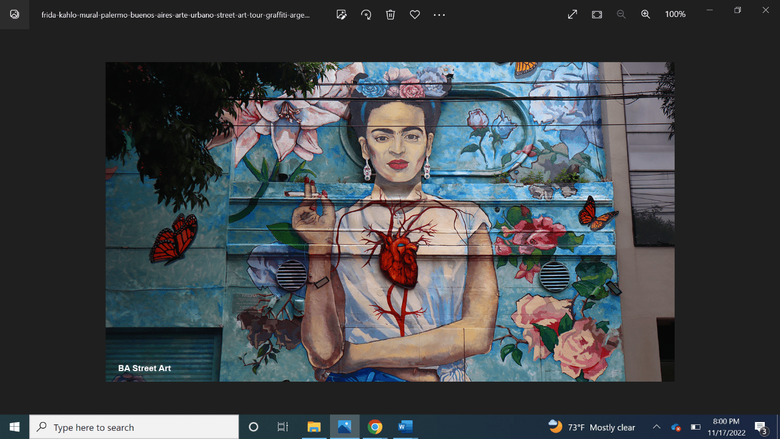Add photo to favorites with heart icon
This screenshot has width=780, height=439.
[x=415, y=15]
